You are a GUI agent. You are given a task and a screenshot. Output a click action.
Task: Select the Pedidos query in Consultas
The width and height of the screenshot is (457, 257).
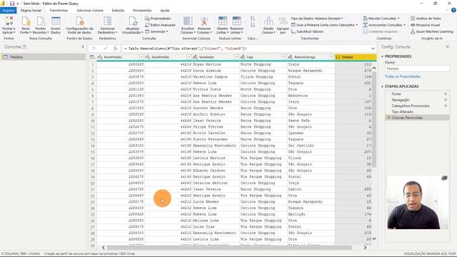(x=44, y=57)
